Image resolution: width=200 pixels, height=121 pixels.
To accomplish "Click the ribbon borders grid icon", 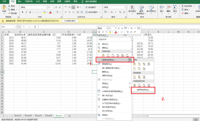I will coord(37,12).
